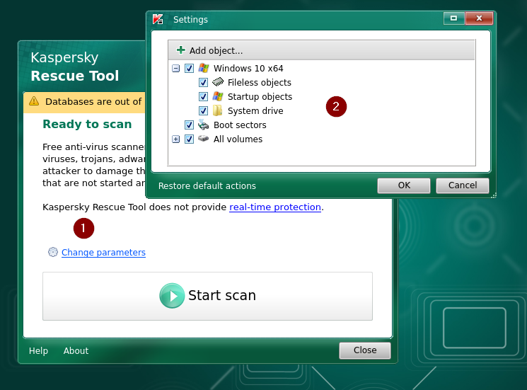Close the Settings dialog with the X button

coord(480,18)
